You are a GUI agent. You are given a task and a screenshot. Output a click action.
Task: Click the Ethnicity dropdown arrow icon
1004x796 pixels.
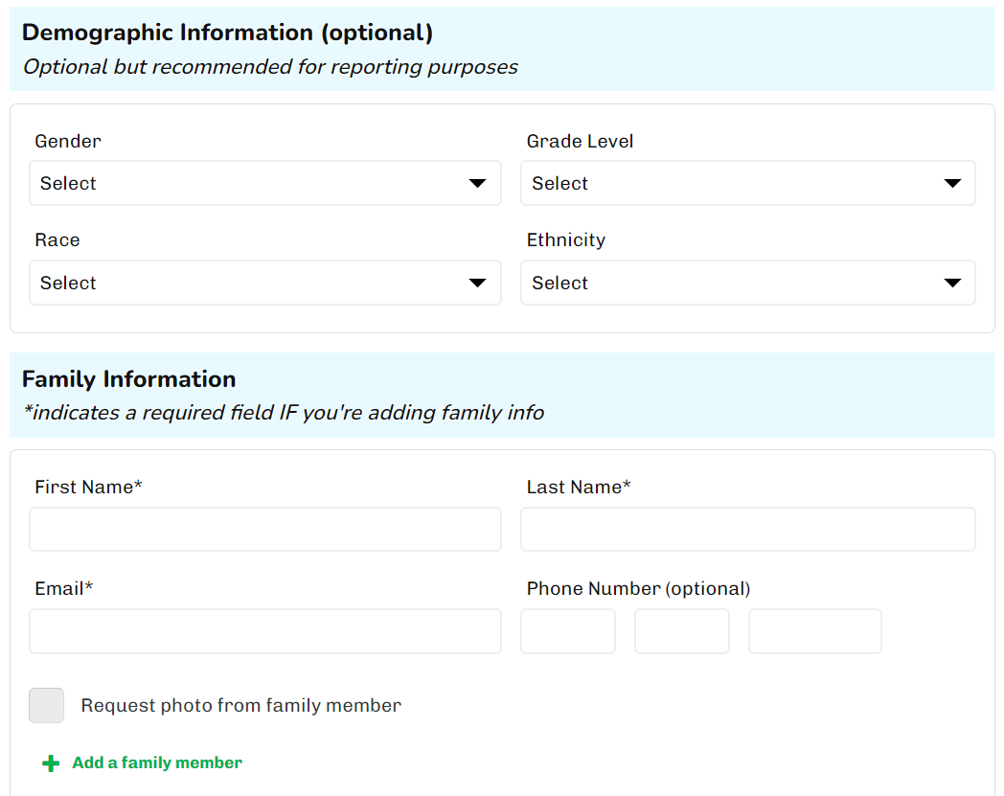coord(952,283)
